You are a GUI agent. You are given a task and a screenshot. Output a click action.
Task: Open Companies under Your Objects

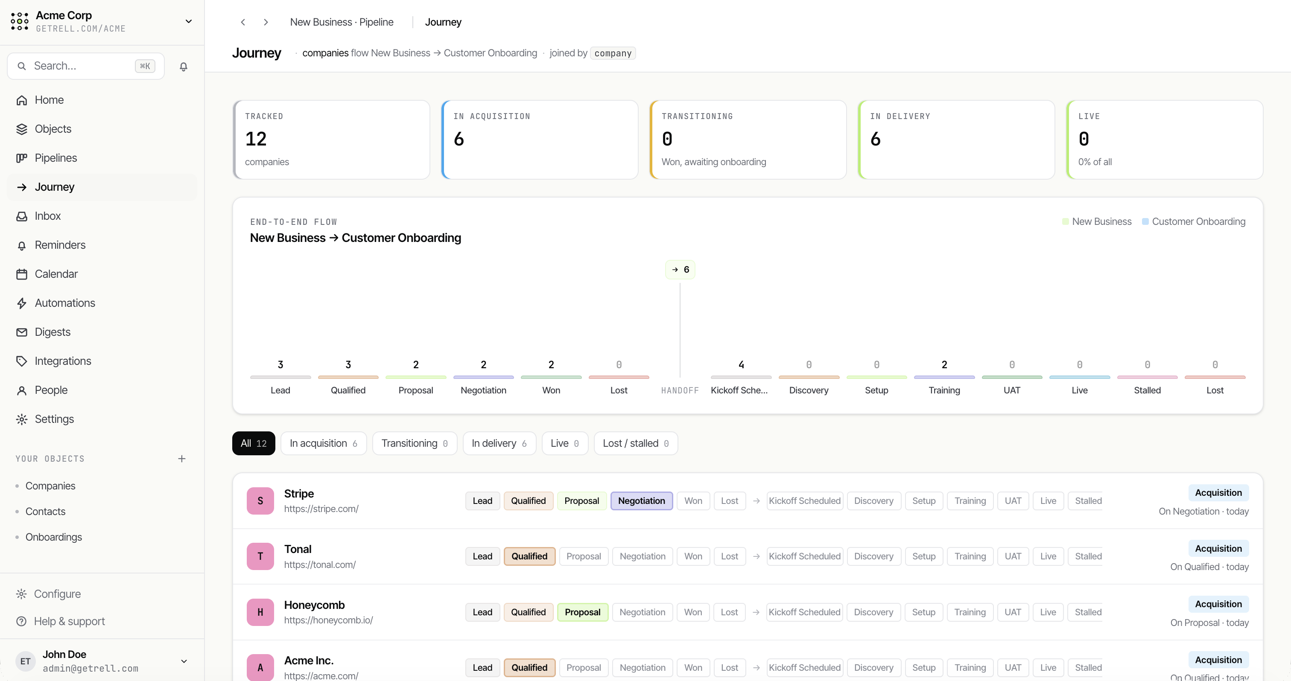click(x=50, y=486)
